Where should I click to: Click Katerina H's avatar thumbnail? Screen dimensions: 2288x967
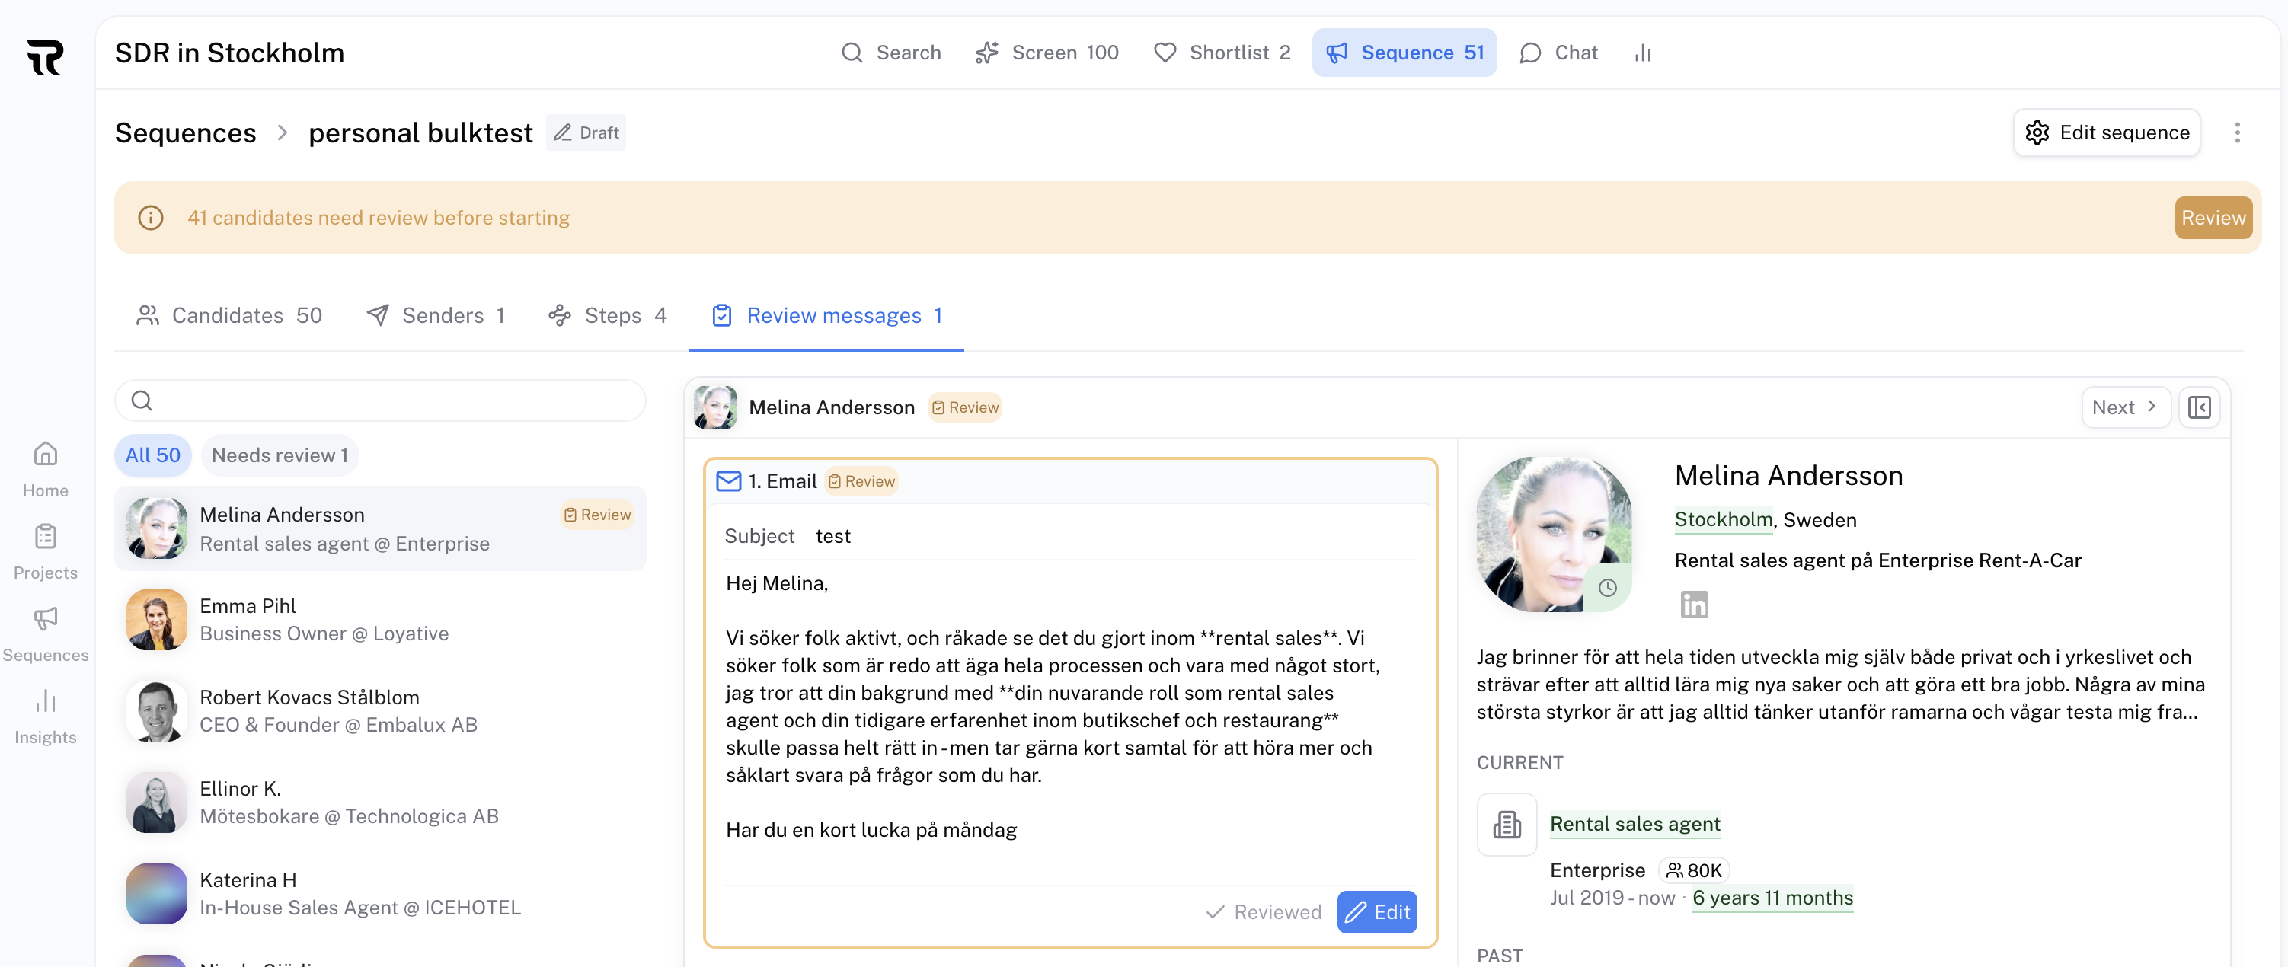tap(156, 894)
